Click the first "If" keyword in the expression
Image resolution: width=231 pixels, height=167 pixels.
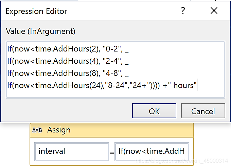(10, 49)
